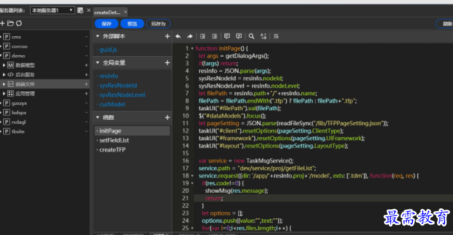This screenshot has height=235, width=453.
Task: Expand the 前端文件 tree node
Action: pyautogui.click(x=4, y=84)
